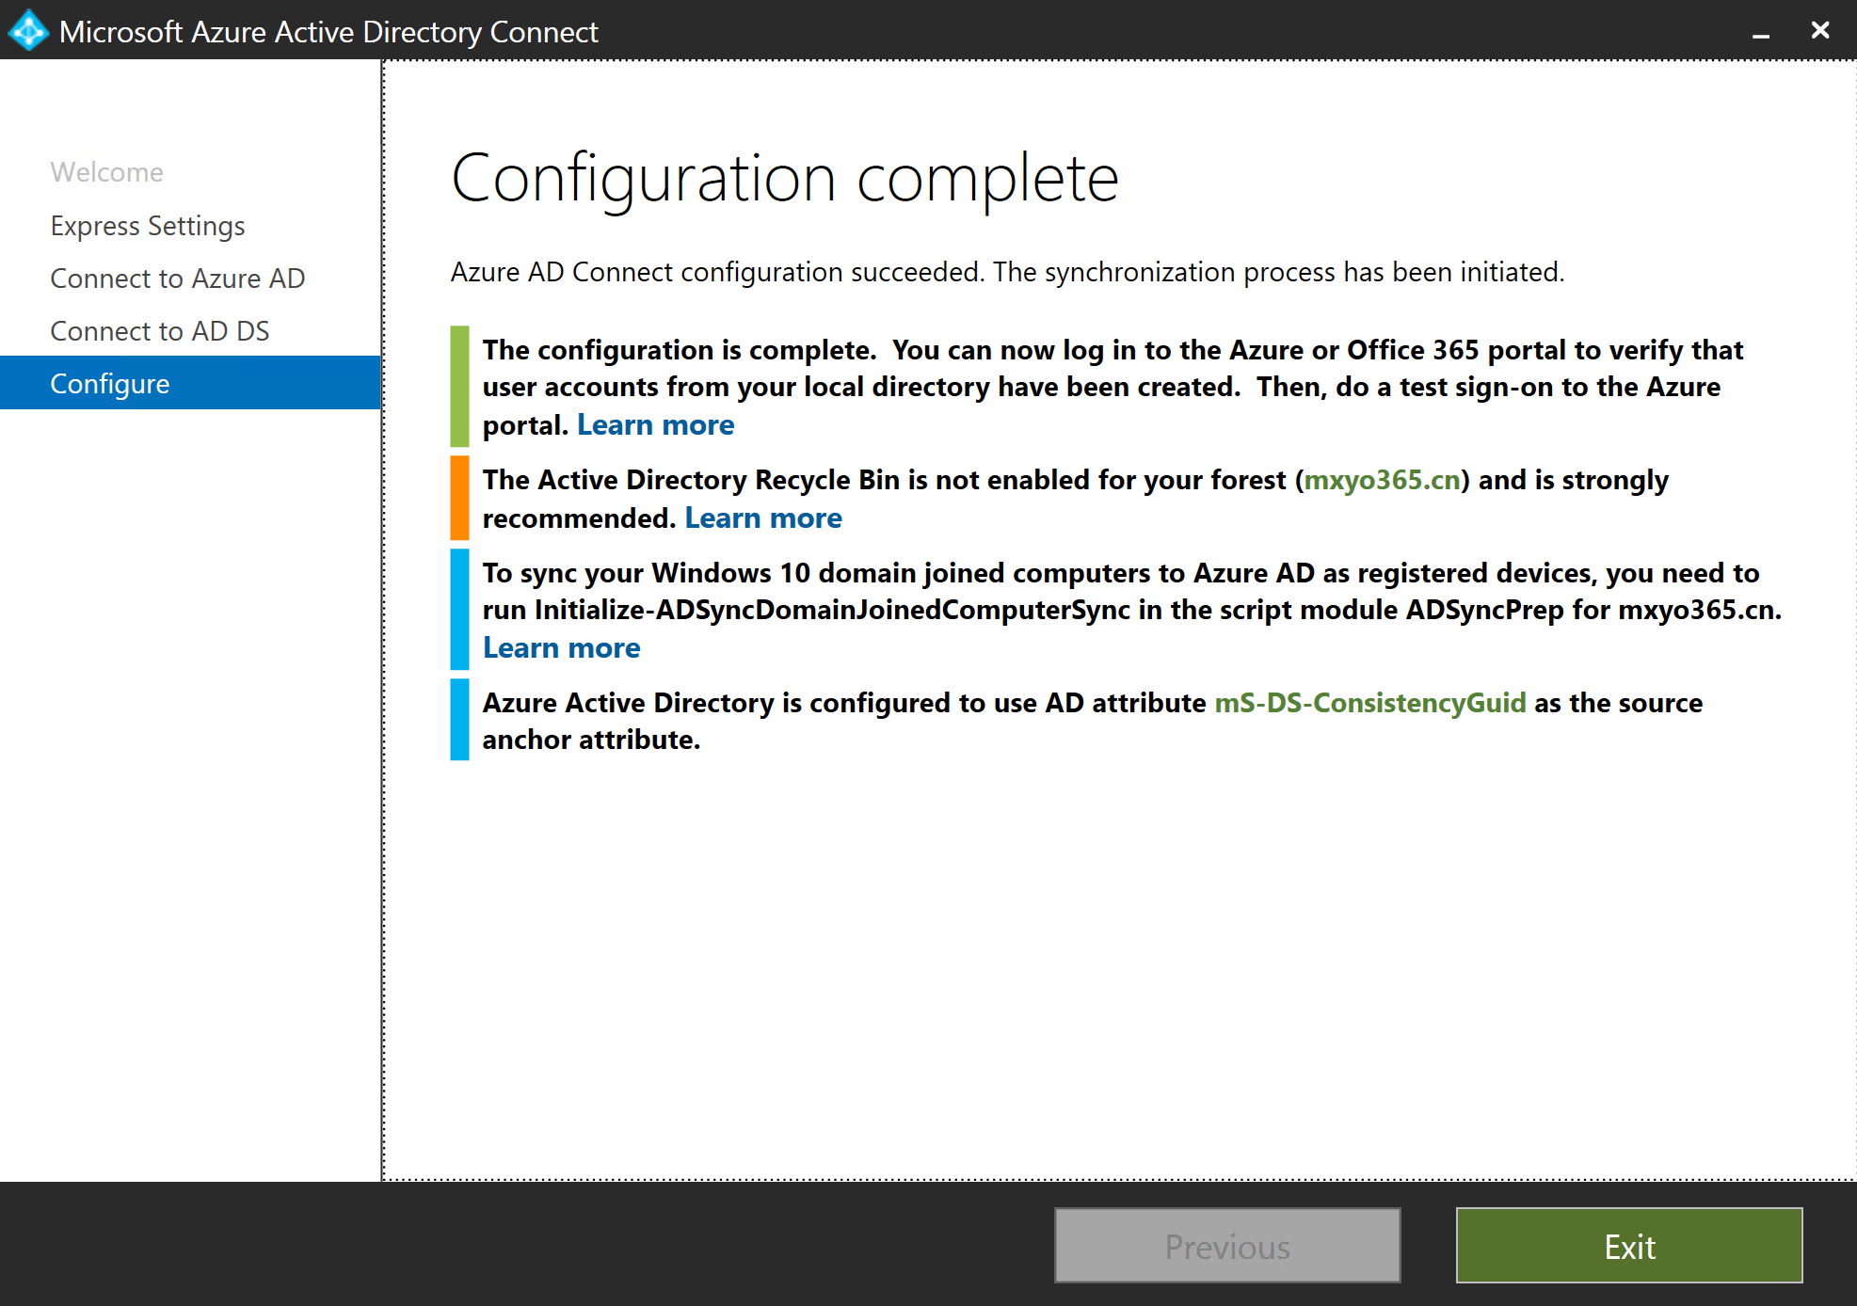Open the Connect to Azure AD step
This screenshot has width=1857, height=1306.
tap(178, 279)
